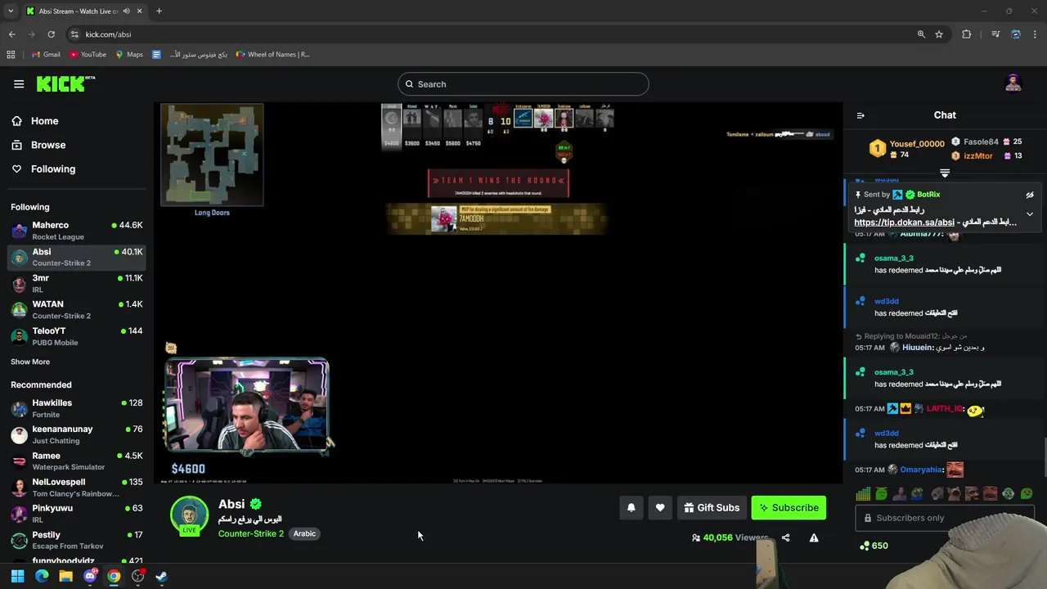Follow channel with heart button
Screen dimensions: 1047x589
pyautogui.click(x=660, y=507)
